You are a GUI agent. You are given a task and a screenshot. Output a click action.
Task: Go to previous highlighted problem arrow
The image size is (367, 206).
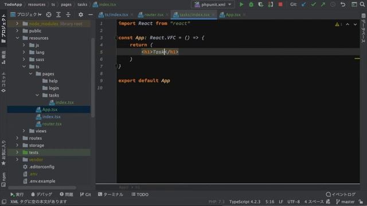pos(348,24)
